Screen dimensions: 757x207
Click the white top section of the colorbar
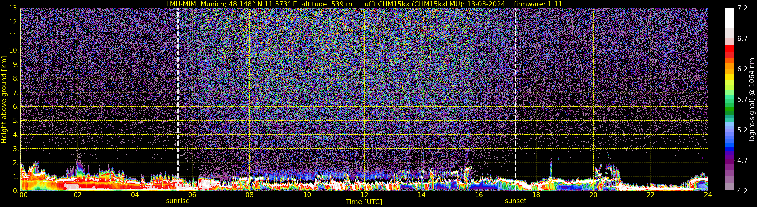click(729, 18)
